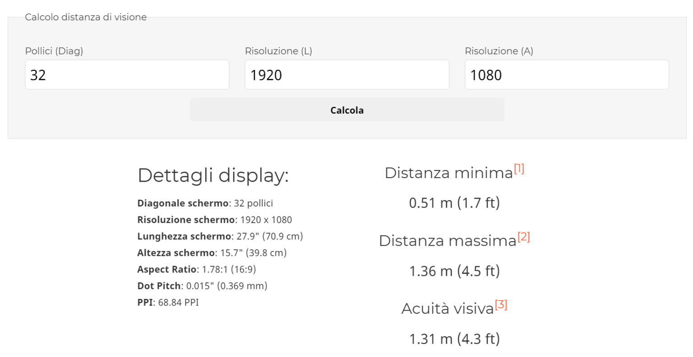This screenshot has height=357, width=693.
Task: Click the Diagonale schermo detail line
Action: [x=204, y=203]
